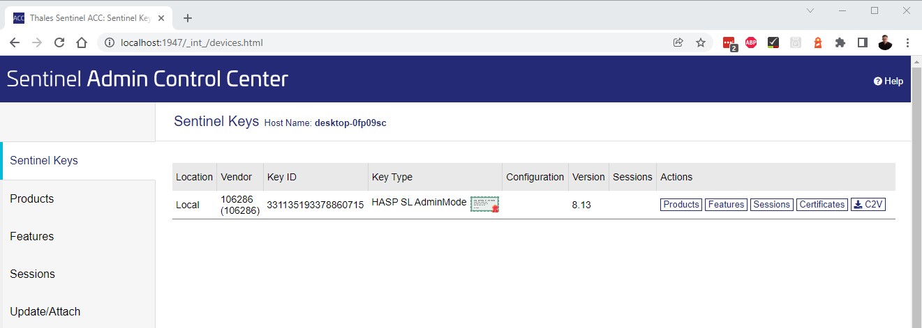Click host name desktop-0fp09sc
The height and width of the screenshot is (328, 922).
tap(350, 123)
